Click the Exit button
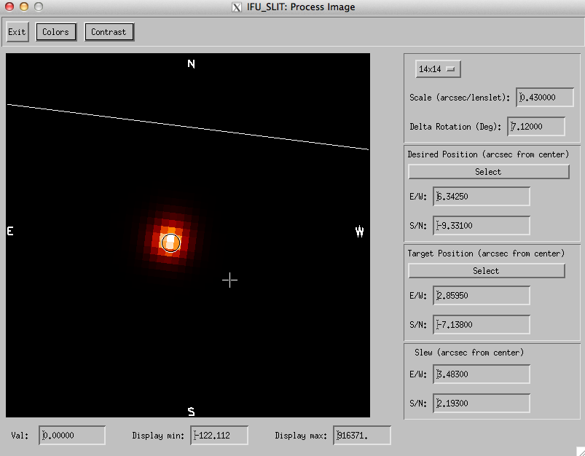 (x=17, y=32)
